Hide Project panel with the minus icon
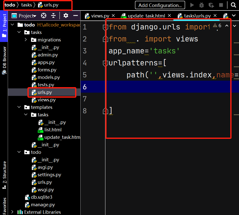The image size is (239, 215). click(x=75, y=15)
